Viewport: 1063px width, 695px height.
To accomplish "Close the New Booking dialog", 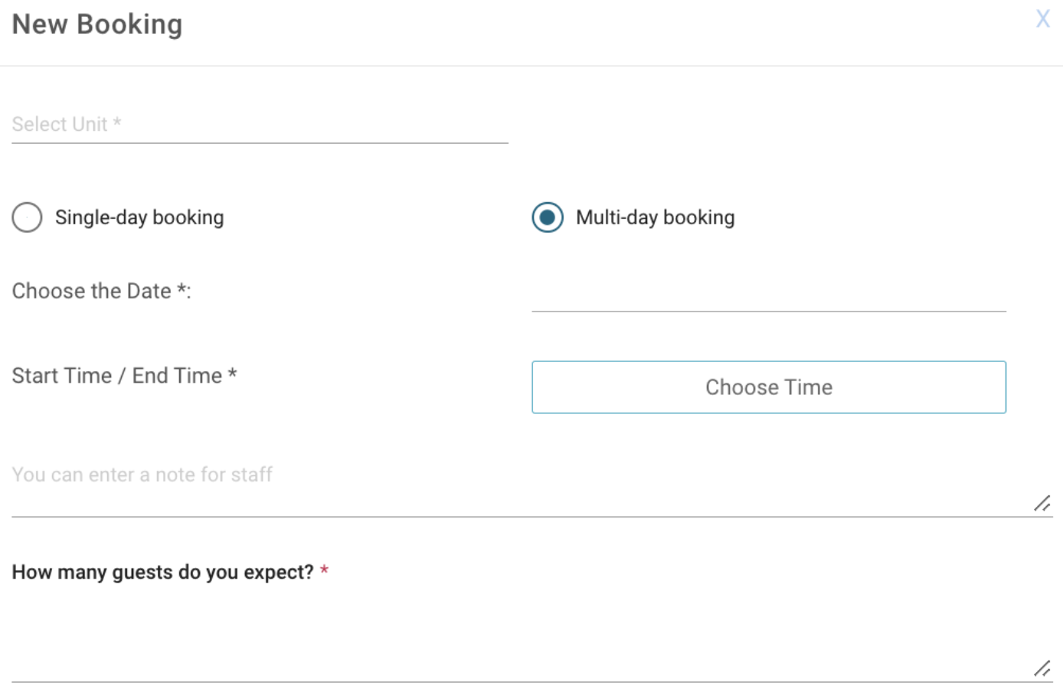I will point(1042,19).
